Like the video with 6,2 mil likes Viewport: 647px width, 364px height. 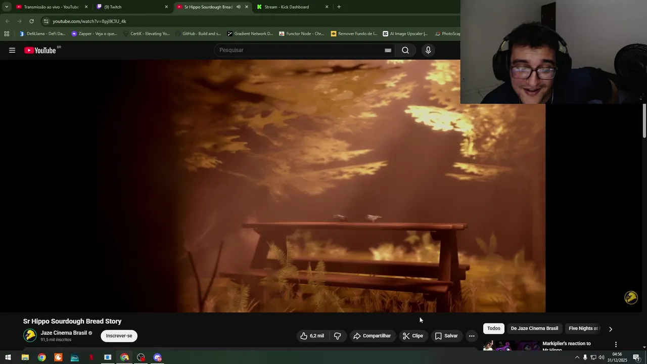[312, 336]
